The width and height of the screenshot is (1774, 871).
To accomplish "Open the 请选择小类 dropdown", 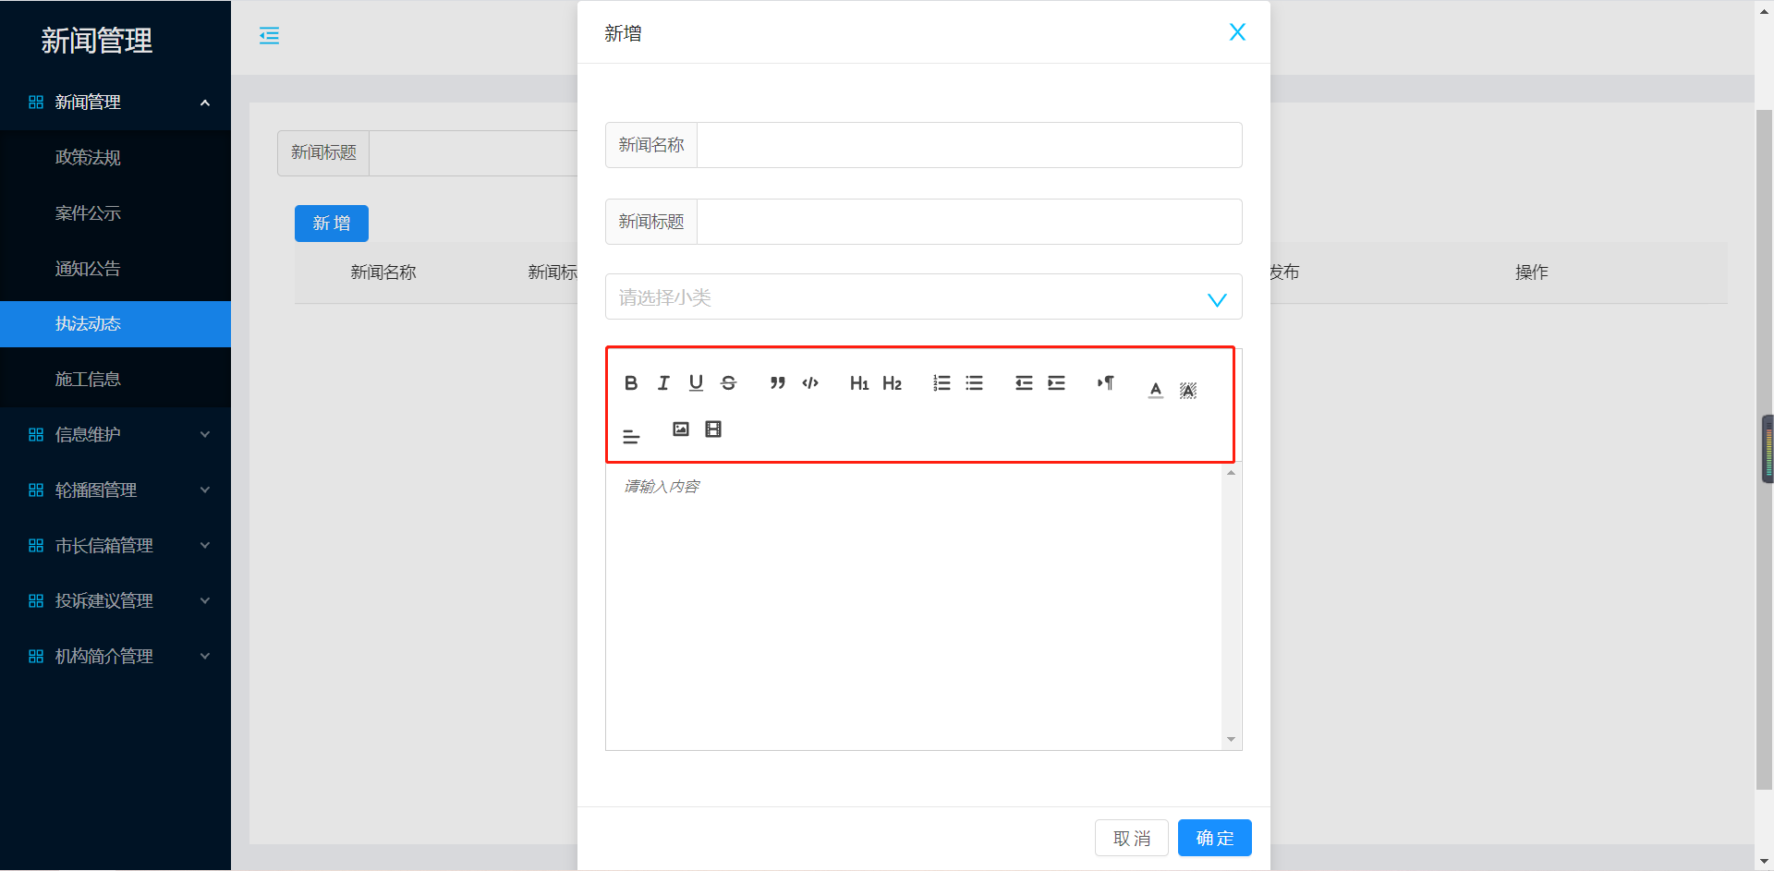I will click(x=924, y=297).
